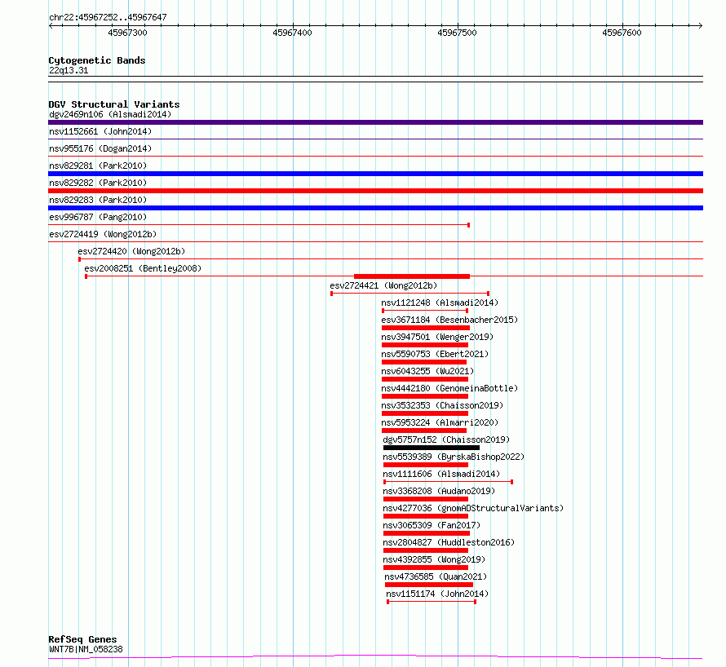
Task: Open nsv1111606 (Alsmadi2014) label
Action: pyautogui.click(x=441, y=474)
